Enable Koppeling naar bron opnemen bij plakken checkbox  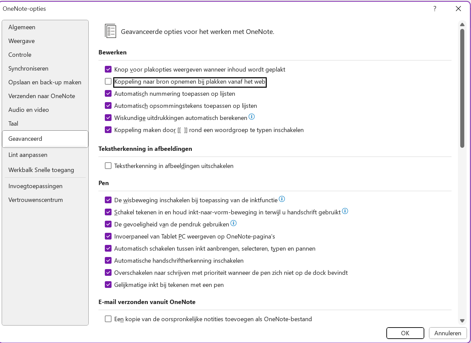click(x=108, y=81)
